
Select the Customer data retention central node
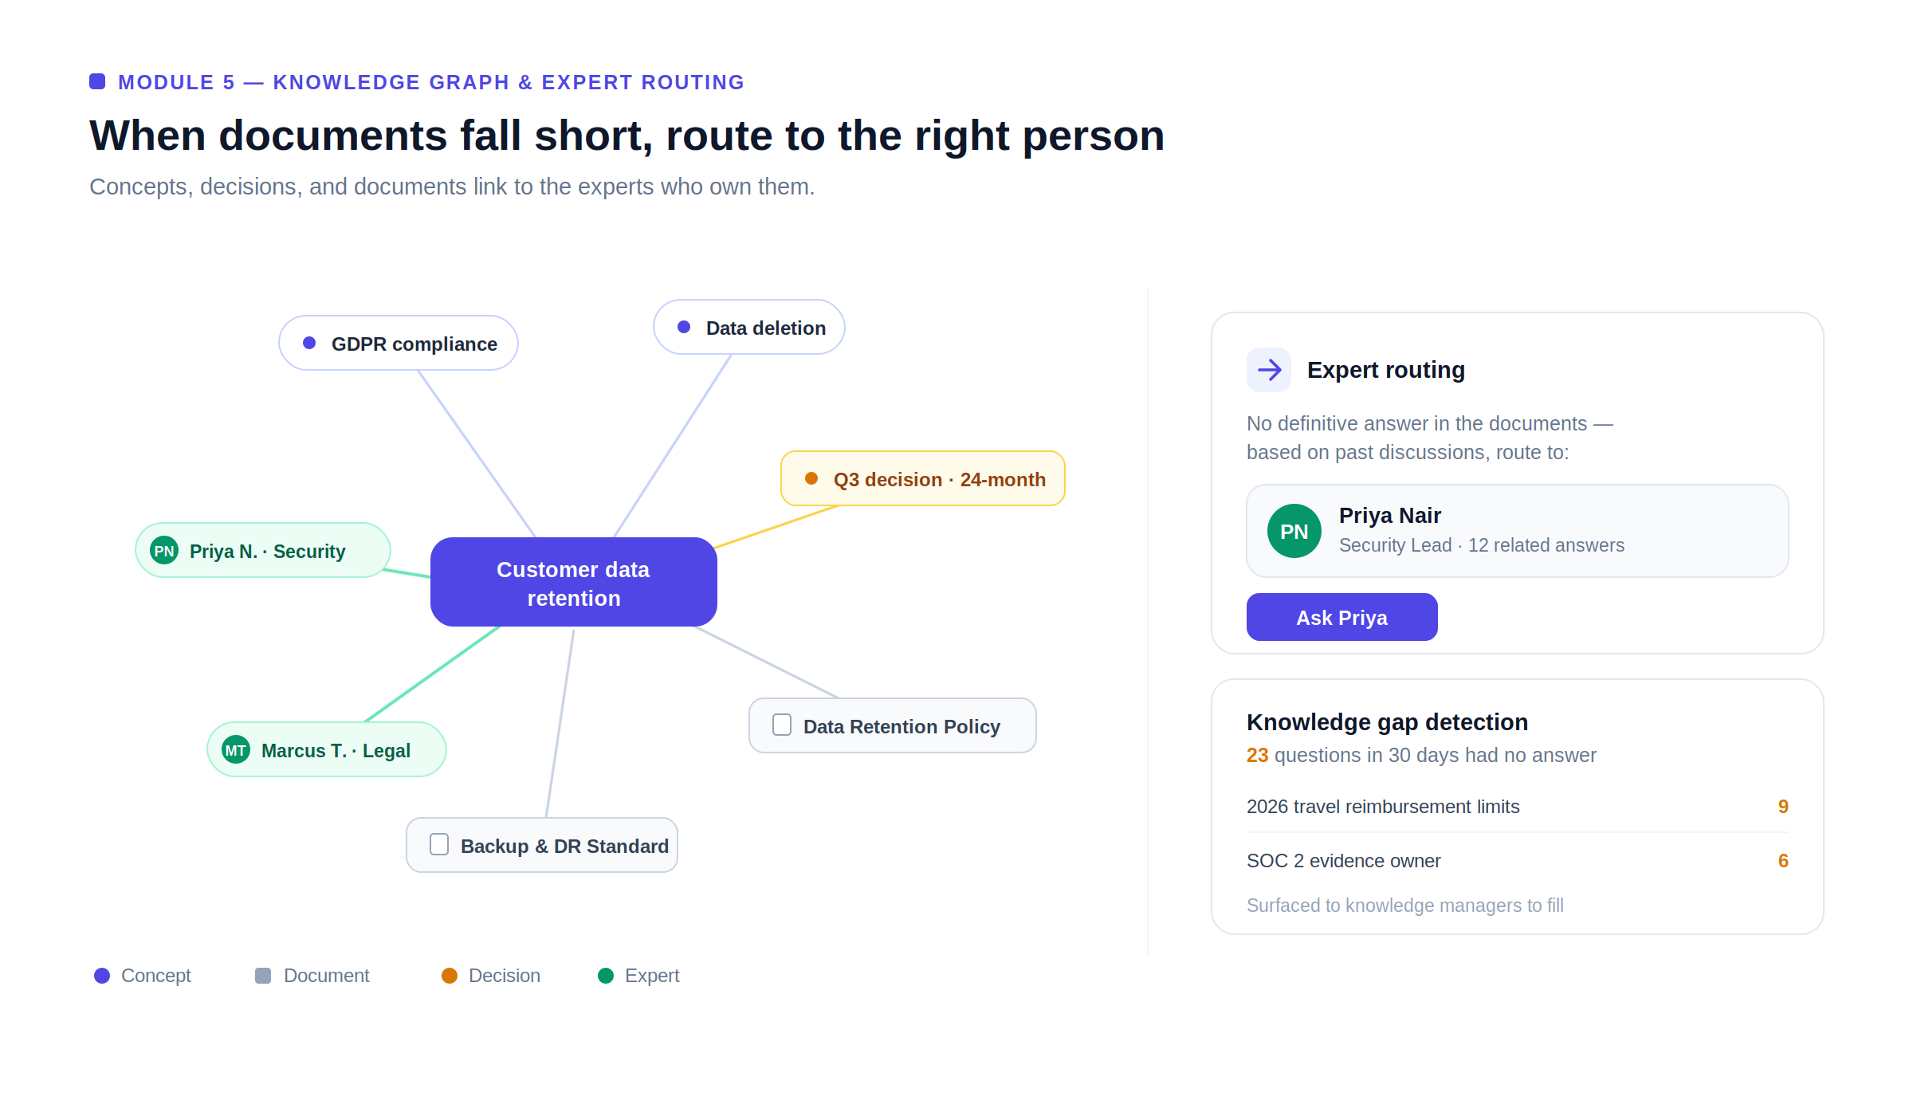tap(574, 582)
